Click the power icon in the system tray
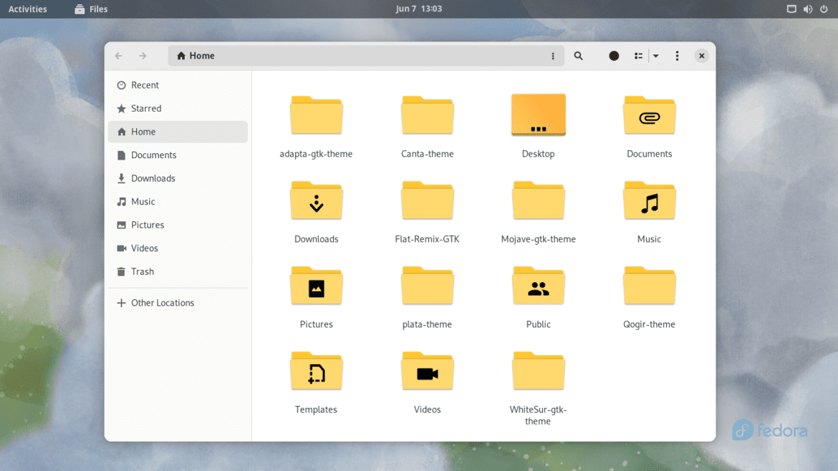This screenshot has width=838, height=471. 824,9
